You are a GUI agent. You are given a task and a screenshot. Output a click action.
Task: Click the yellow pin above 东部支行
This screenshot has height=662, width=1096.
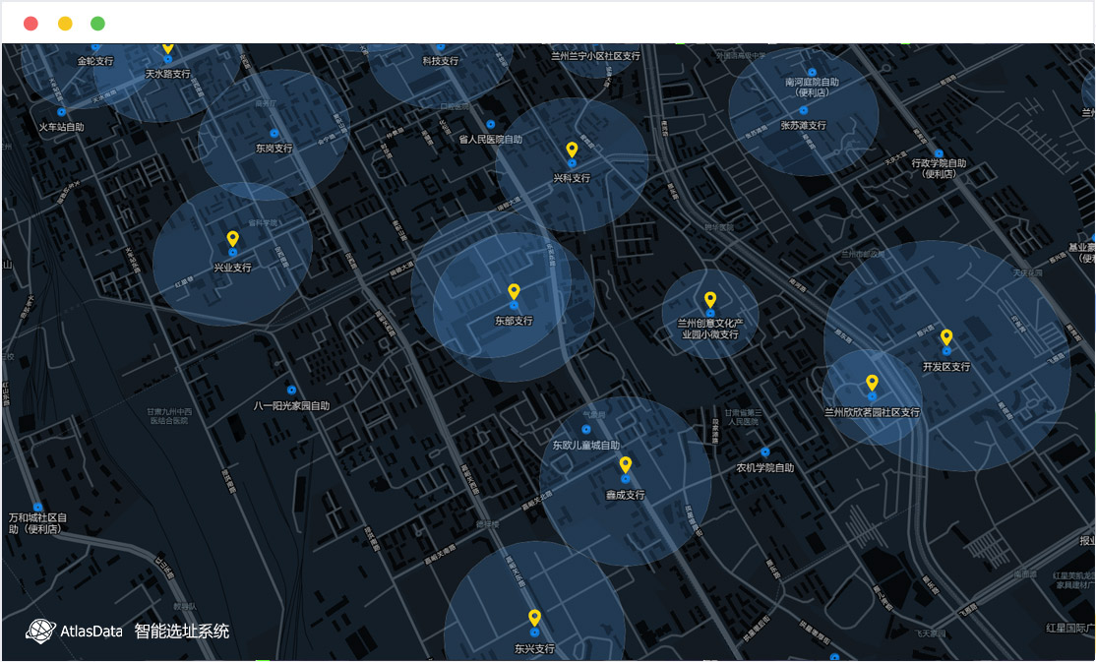pyautogui.click(x=514, y=291)
